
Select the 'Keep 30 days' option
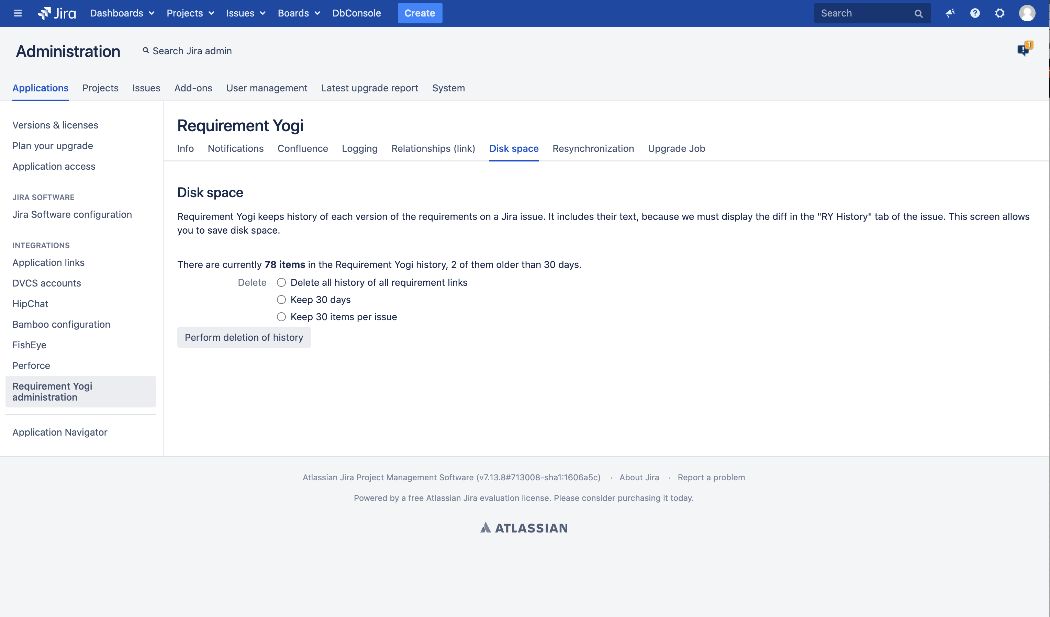coord(281,300)
